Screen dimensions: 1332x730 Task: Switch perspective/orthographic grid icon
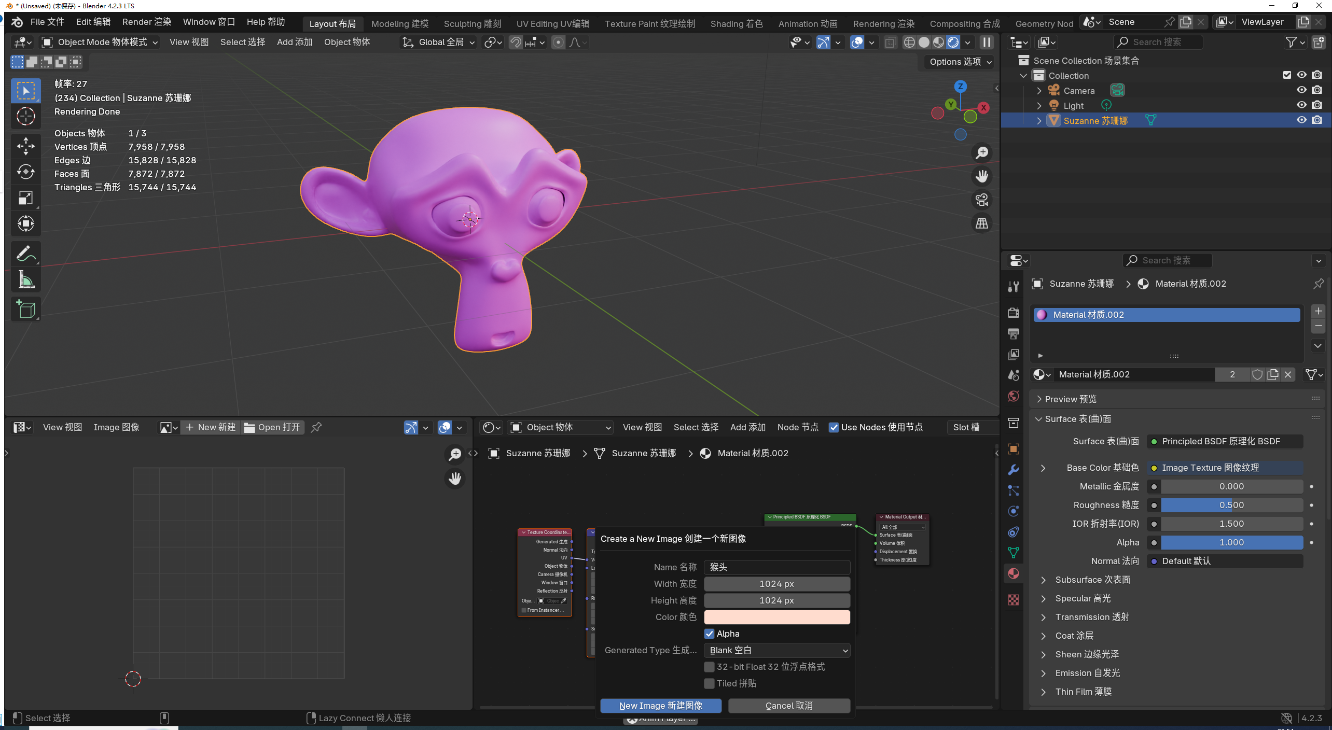pos(982,224)
